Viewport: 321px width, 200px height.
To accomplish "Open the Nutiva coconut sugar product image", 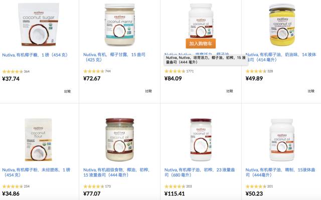I will [39, 24].
